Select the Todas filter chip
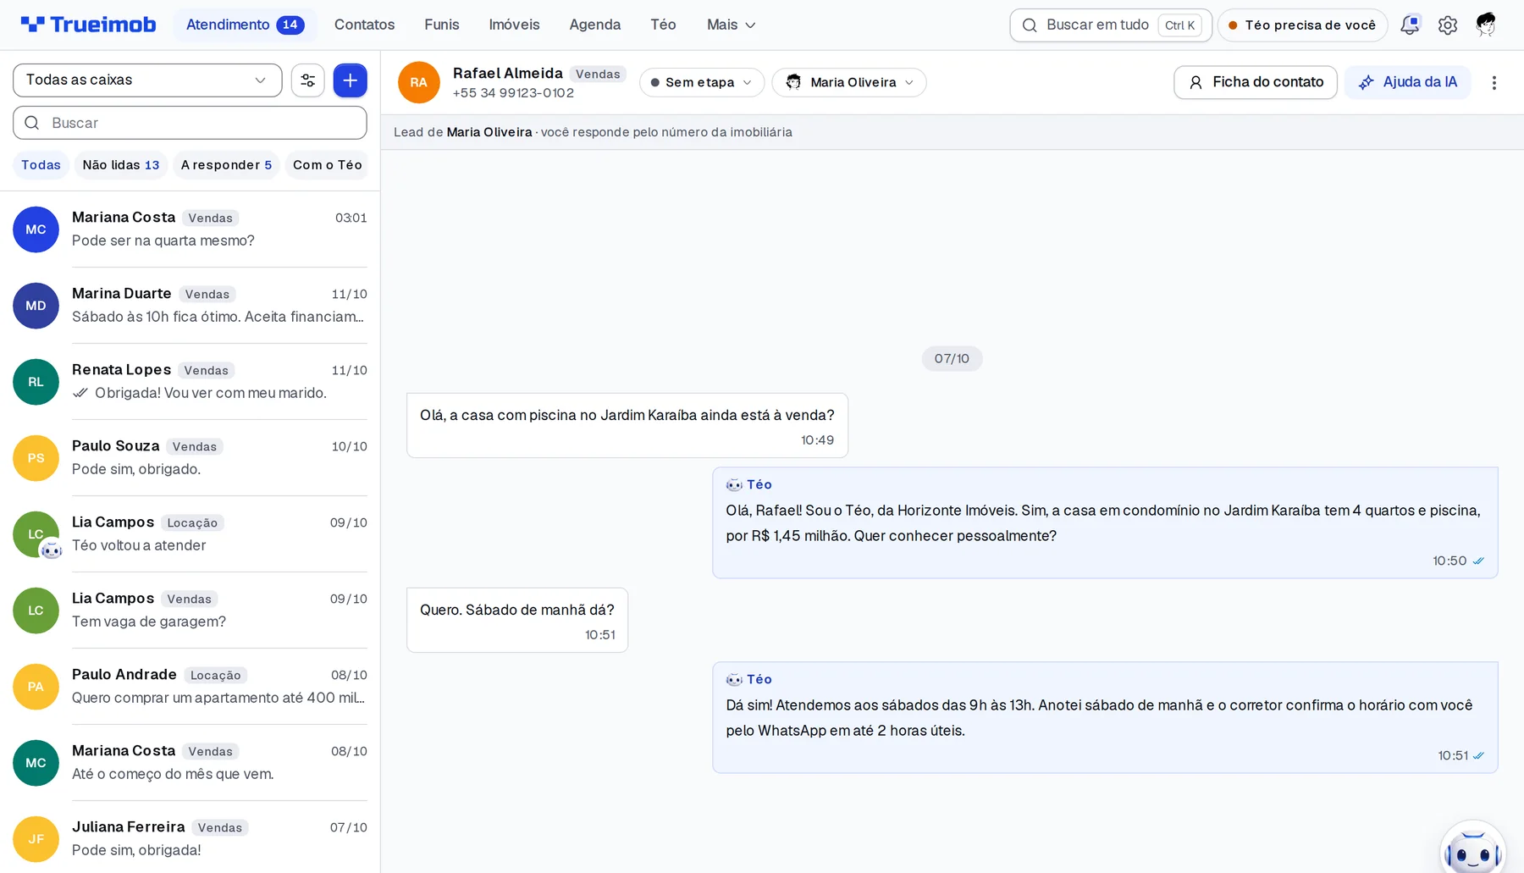 [41, 165]
